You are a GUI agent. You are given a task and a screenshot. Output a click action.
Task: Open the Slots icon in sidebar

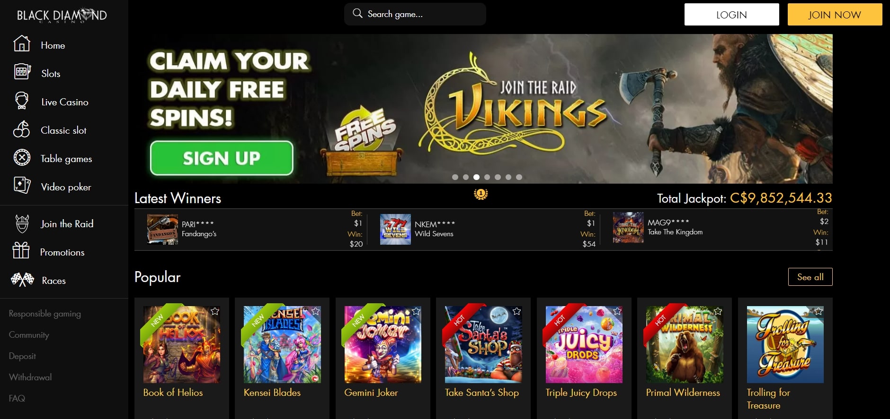[22, 72]
